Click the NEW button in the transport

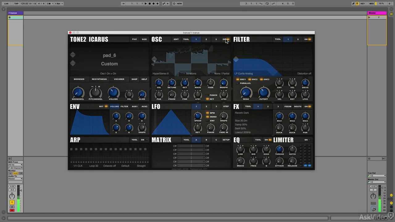point(179,4)
